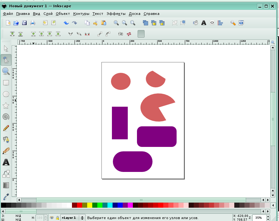The image size is (279, 221).
Task: Select the Node editing tool
Action: click(x=6, y=60)
